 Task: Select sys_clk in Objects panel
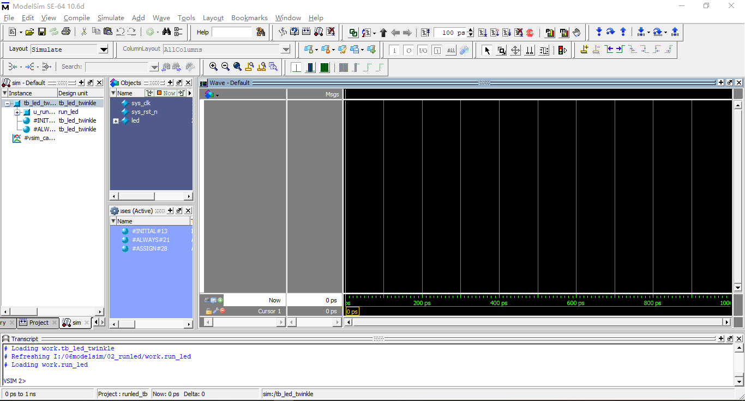(x=141, y=103)
